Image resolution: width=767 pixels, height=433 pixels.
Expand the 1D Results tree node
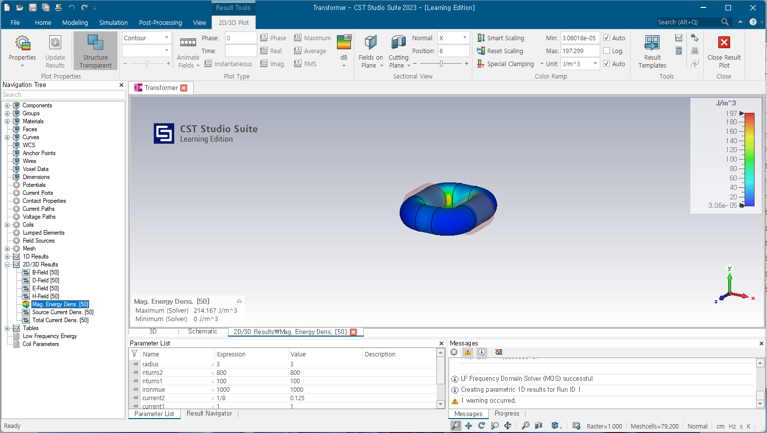7,257
